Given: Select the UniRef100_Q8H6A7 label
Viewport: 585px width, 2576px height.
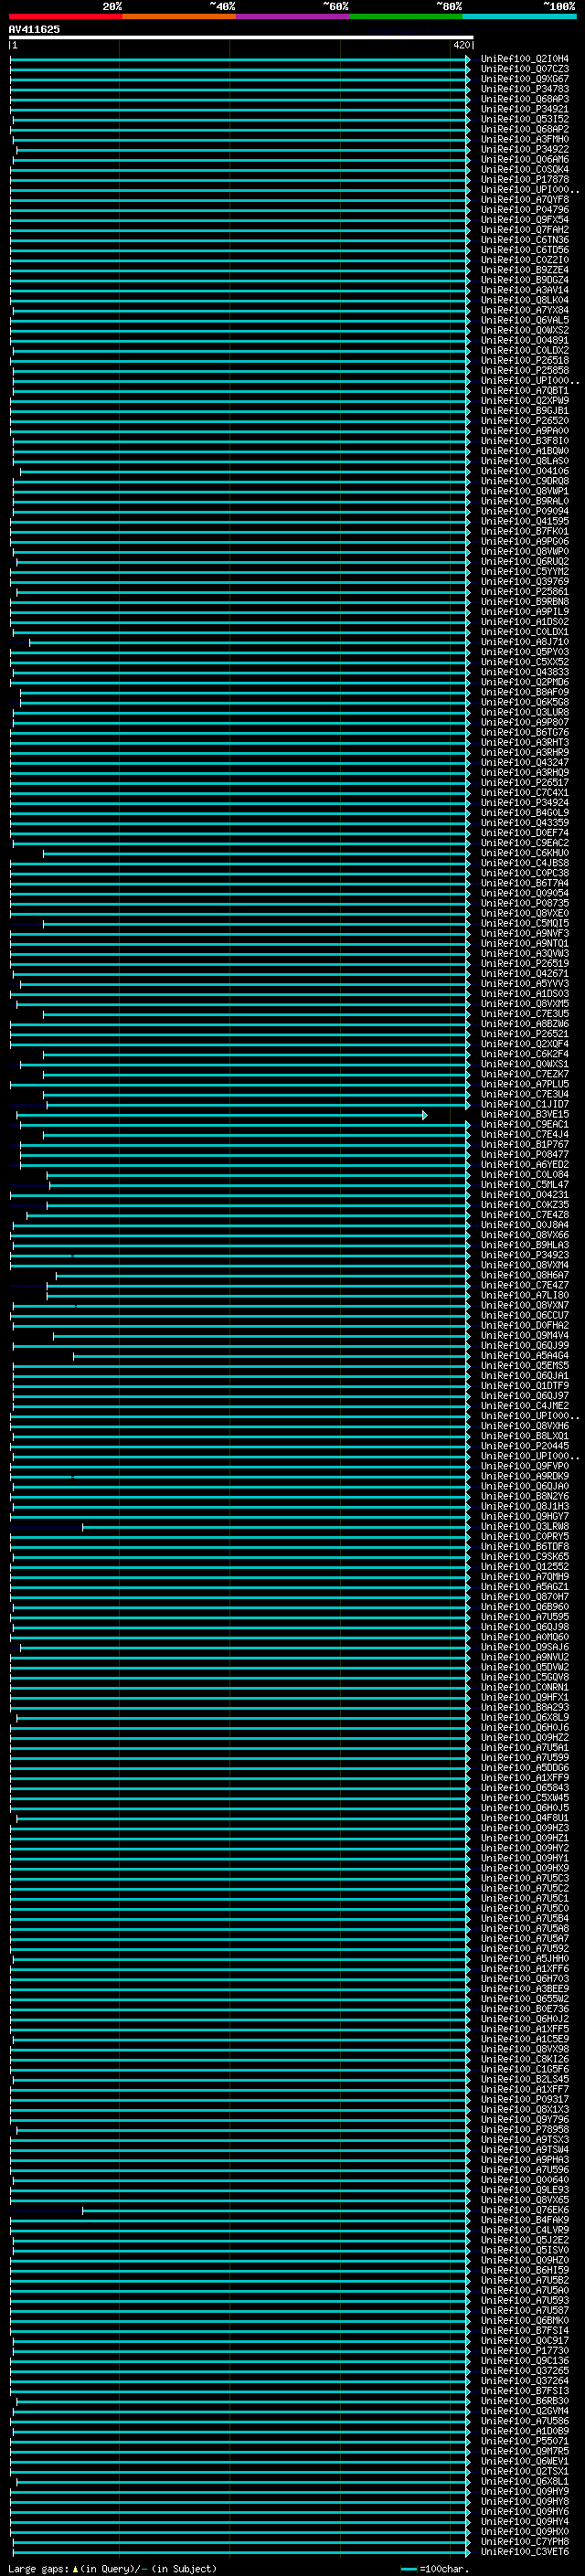Looking at the screenshot, I should [x=525, y=1275].
